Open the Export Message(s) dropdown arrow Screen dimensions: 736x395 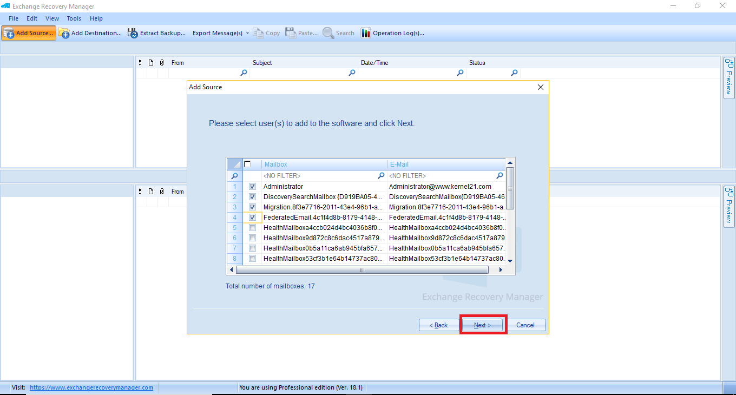point(247,33)
